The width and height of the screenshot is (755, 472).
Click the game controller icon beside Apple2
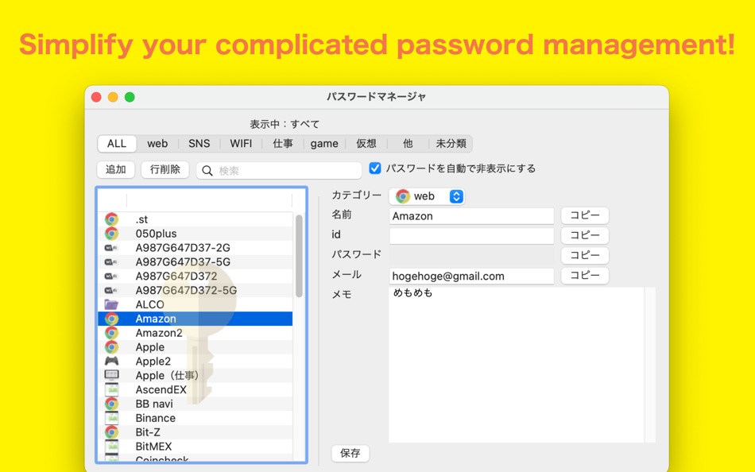click(x=112, y=362)
